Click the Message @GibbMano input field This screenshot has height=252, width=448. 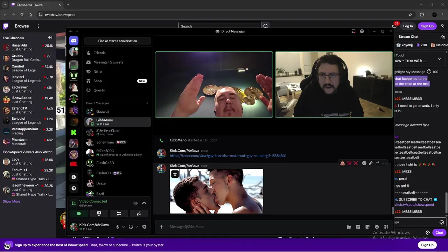[255, 227]
